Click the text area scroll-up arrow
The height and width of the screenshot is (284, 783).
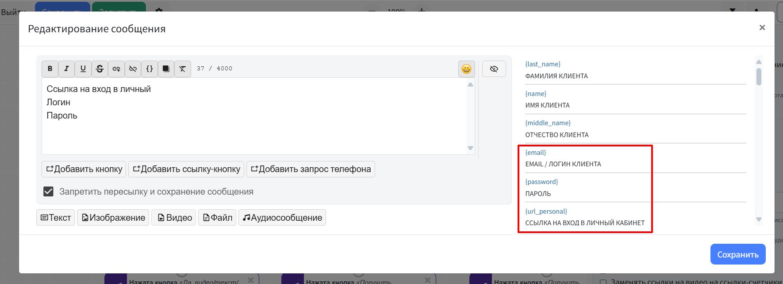[x=471, y=84]
